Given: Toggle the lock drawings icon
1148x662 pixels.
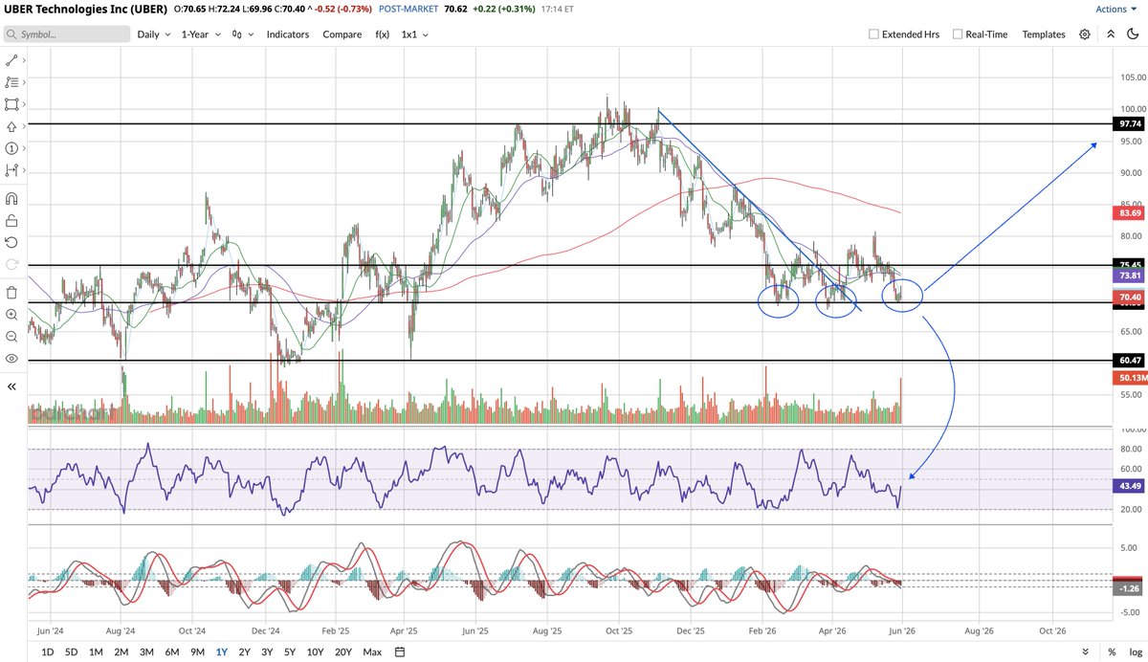Looking at the screenshot, I should (11, 221).
